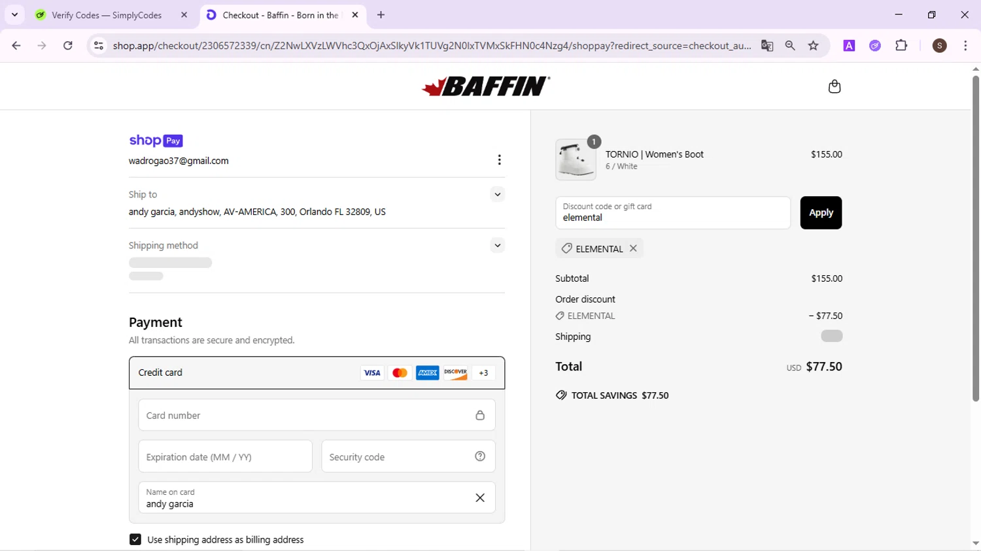View site information in address bar
The width and height of the screenshot is (981, 551).
coord(99,46)
